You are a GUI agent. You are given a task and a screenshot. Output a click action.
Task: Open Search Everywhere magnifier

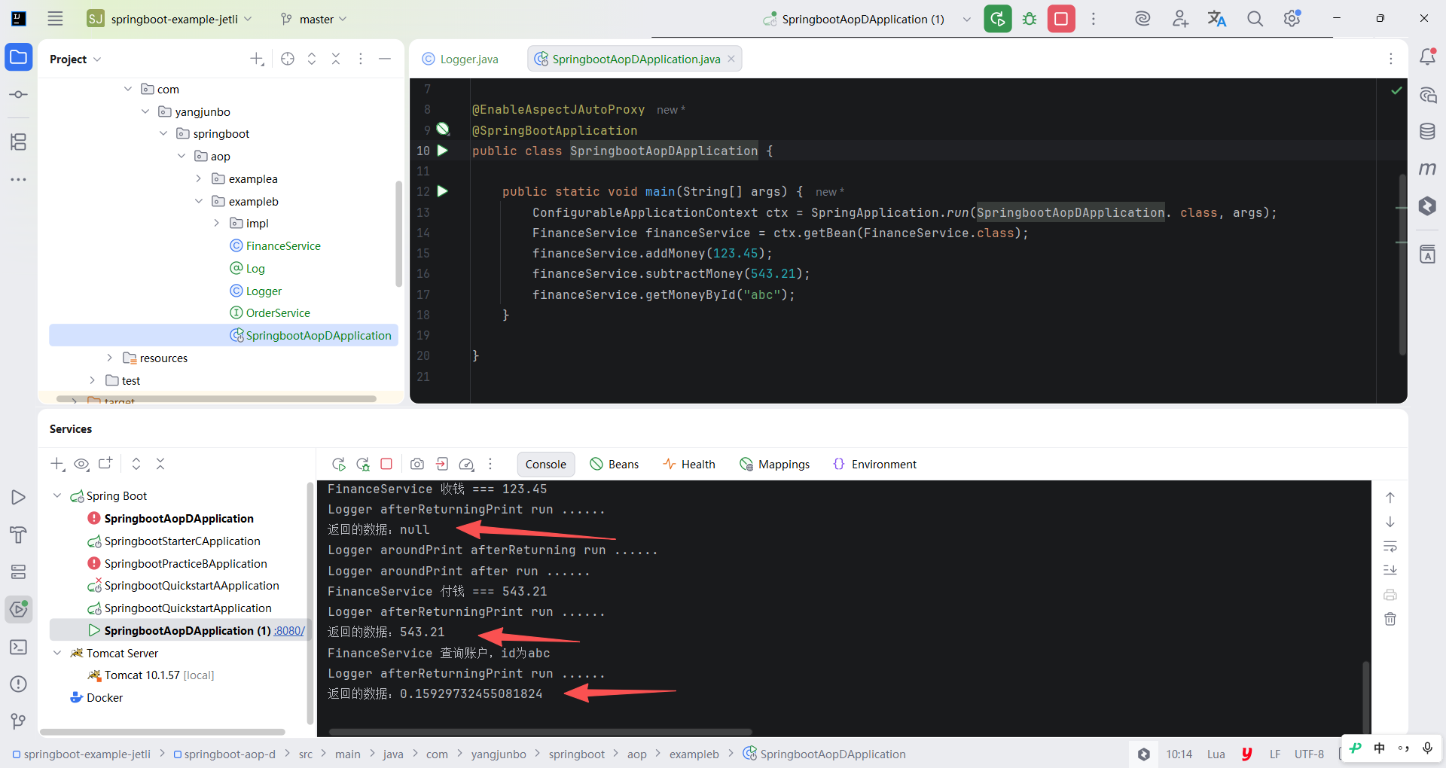point(1255,19)
